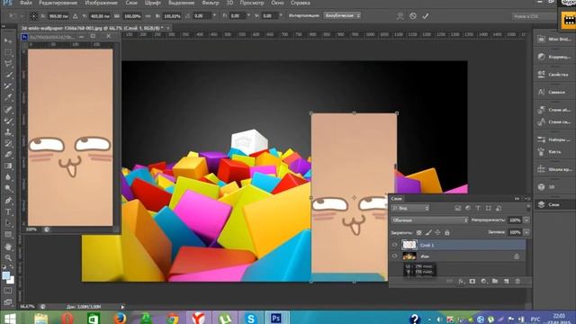
Task: Filter layers by shape type icon
Action: [488, 208]
